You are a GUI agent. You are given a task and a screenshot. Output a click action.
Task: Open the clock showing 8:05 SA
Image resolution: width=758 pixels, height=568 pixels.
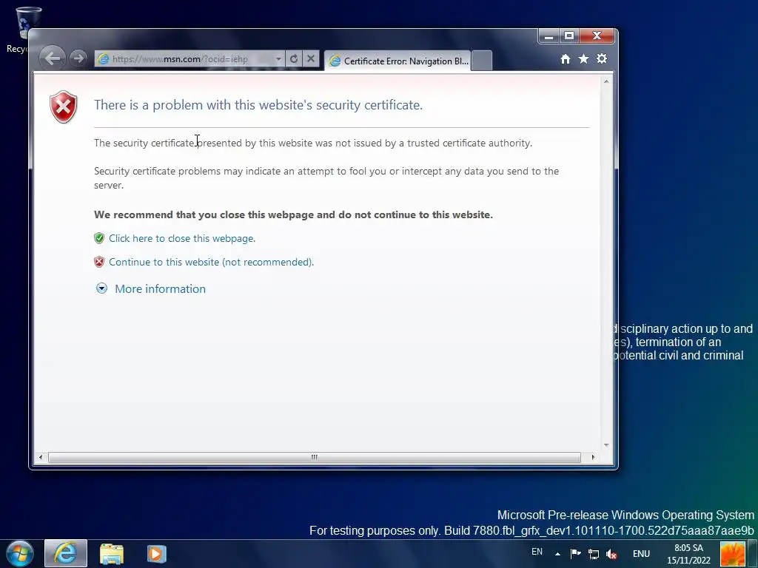pos(689,554)
